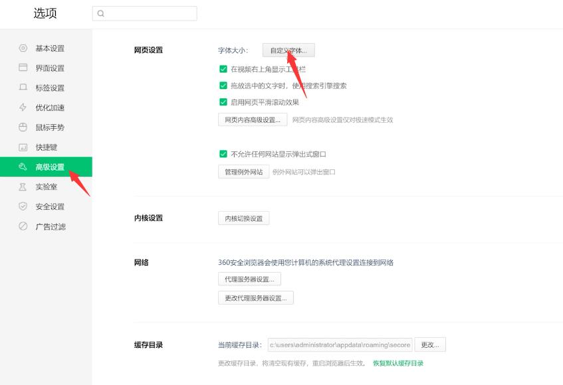Go to 广告过滤 section
The image size is (563, 385).
point(46,226)
